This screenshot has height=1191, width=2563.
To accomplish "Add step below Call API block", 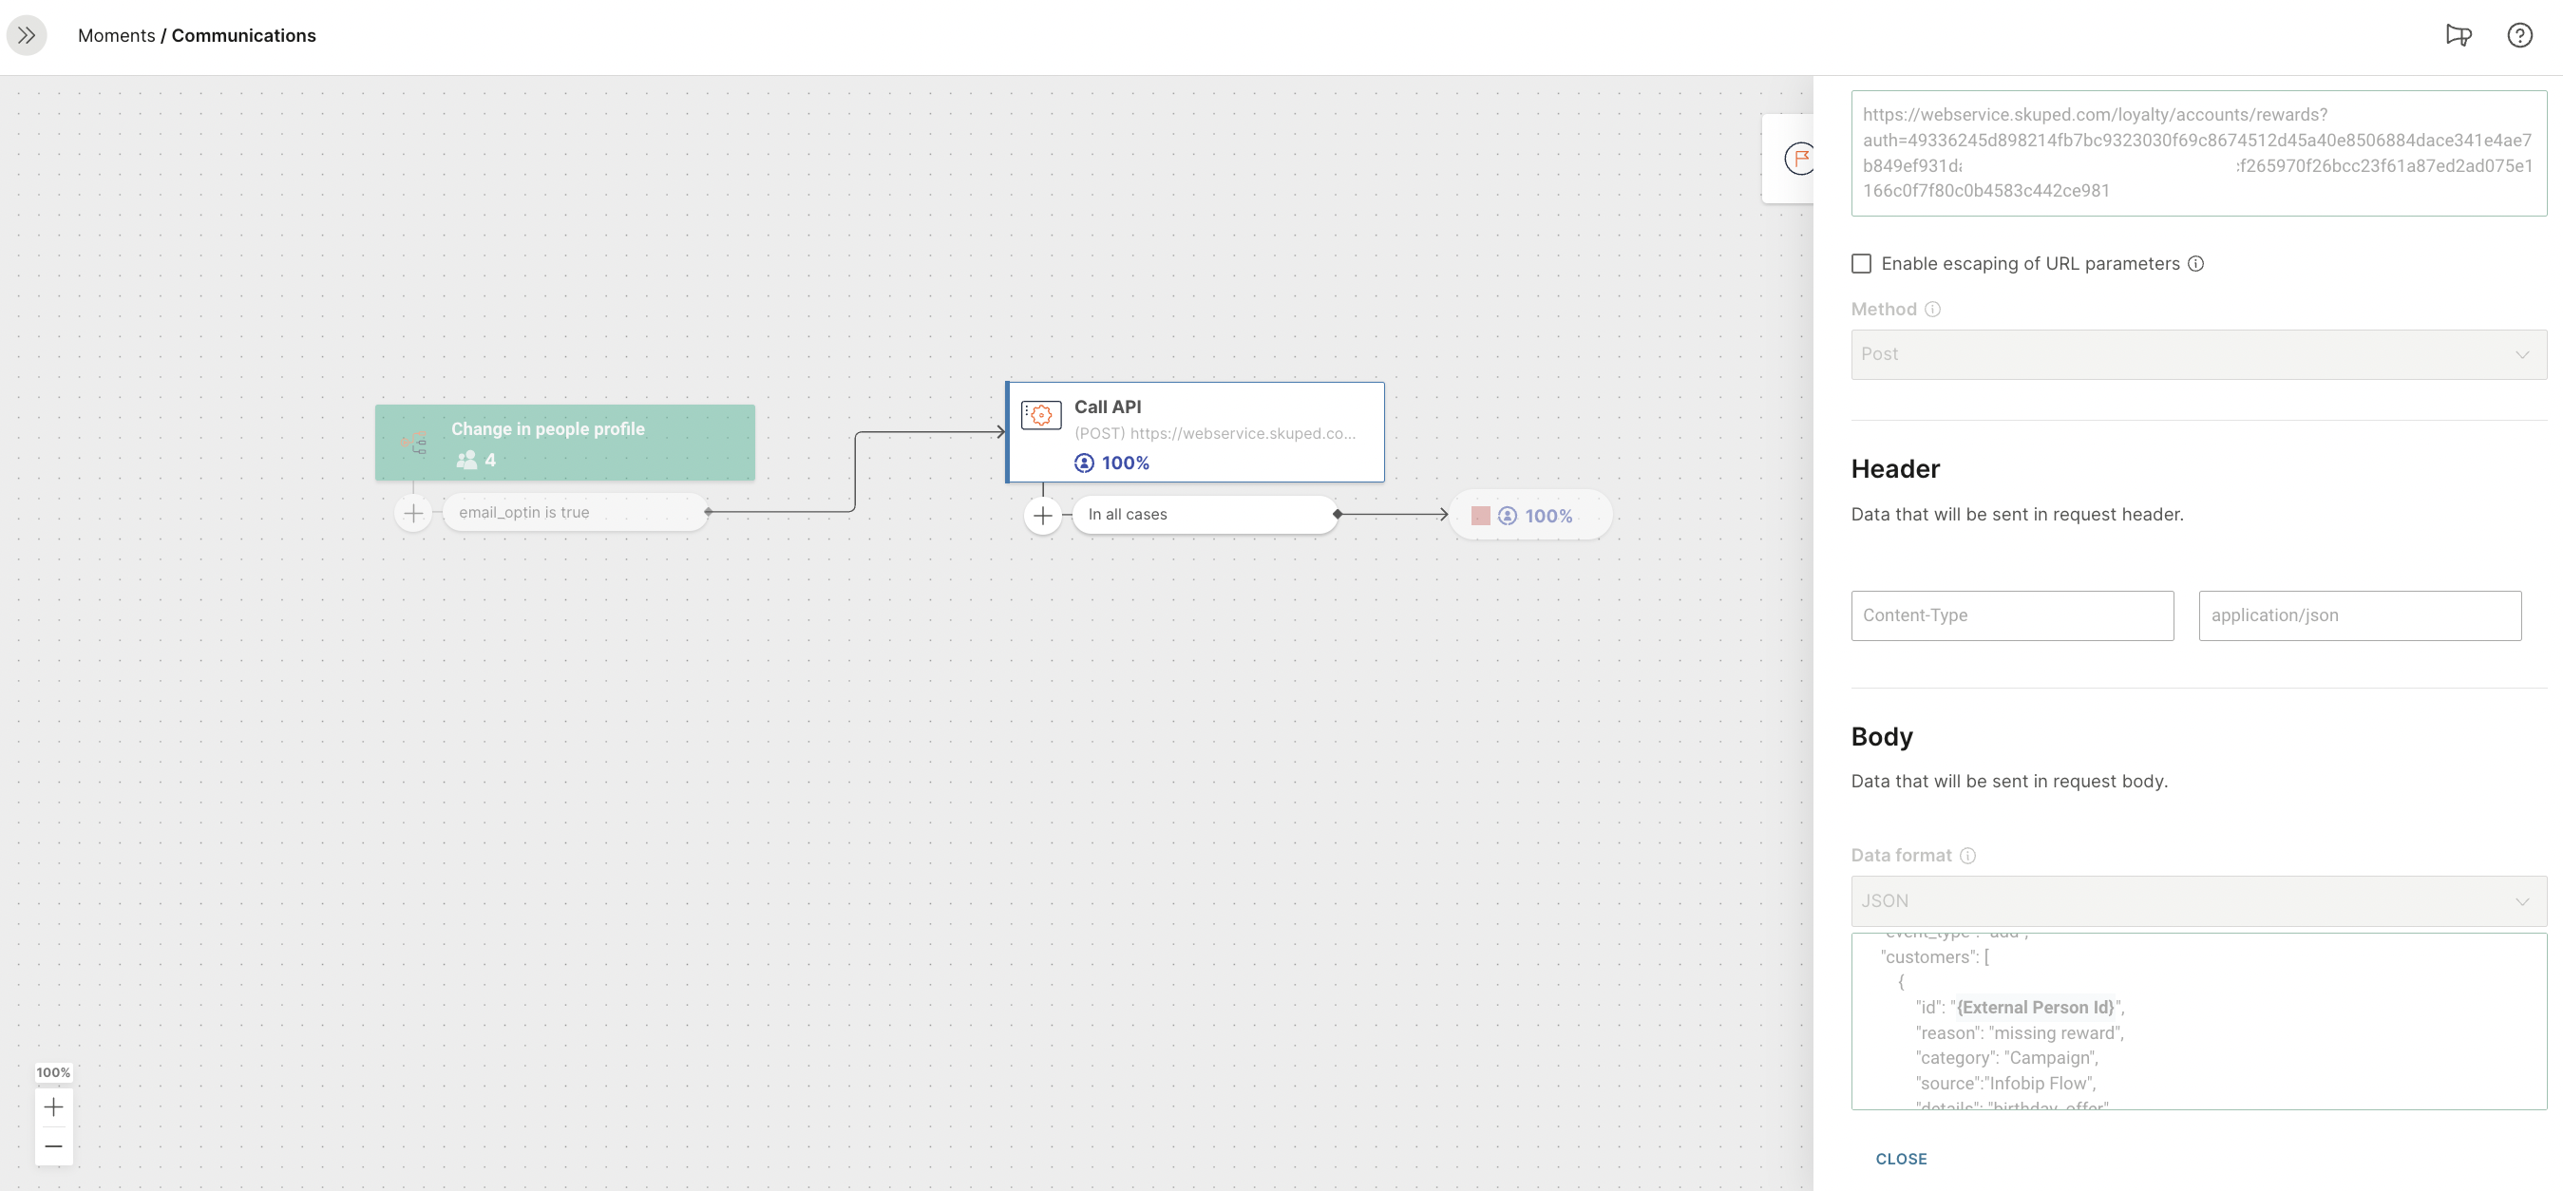I will [1043, 516].
